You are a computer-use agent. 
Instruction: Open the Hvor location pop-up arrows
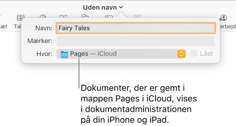click(x=181, y=54)
